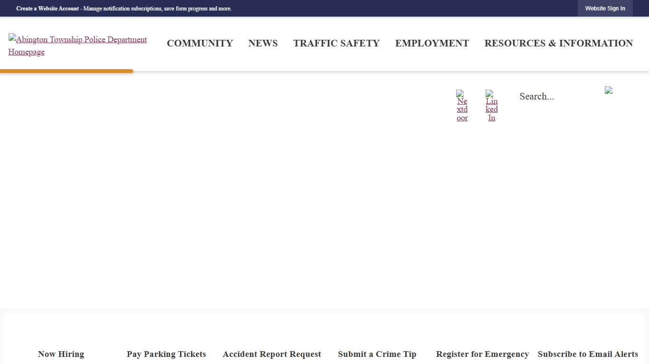Open the LinkedIn social media icon

(x=489, y=93)
